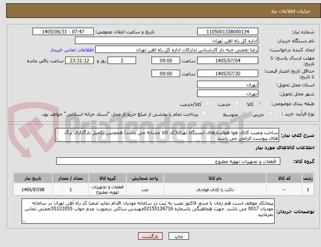Screen dimensions: 321x247
Task: Click the row number 1 cell
Action: tap(308, 190)
